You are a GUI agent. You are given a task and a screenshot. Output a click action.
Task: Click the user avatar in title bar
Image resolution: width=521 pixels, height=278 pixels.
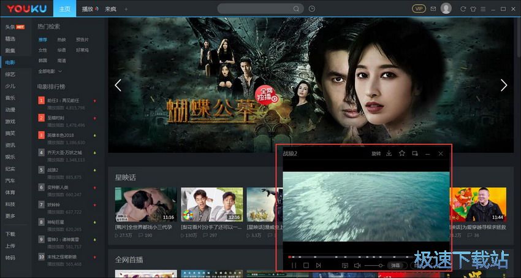(x=446, y=9)
